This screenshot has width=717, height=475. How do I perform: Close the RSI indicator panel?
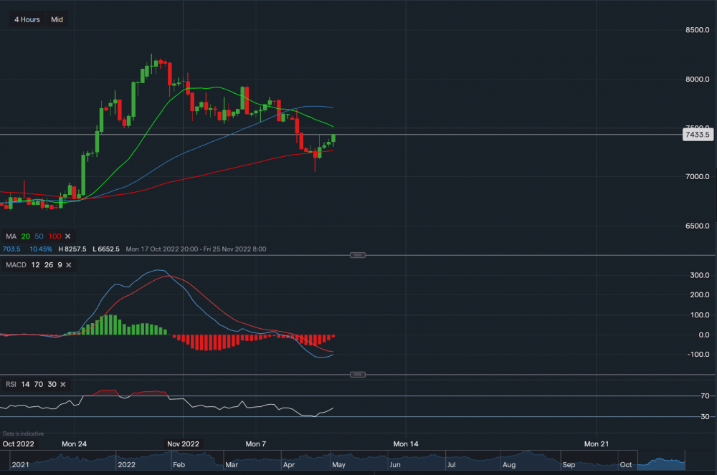63,385
